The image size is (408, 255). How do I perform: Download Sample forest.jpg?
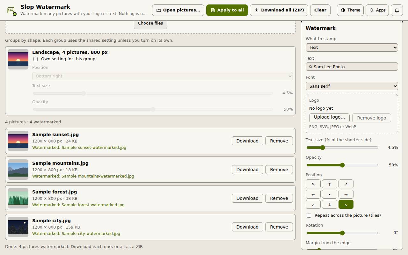[247, 198]
